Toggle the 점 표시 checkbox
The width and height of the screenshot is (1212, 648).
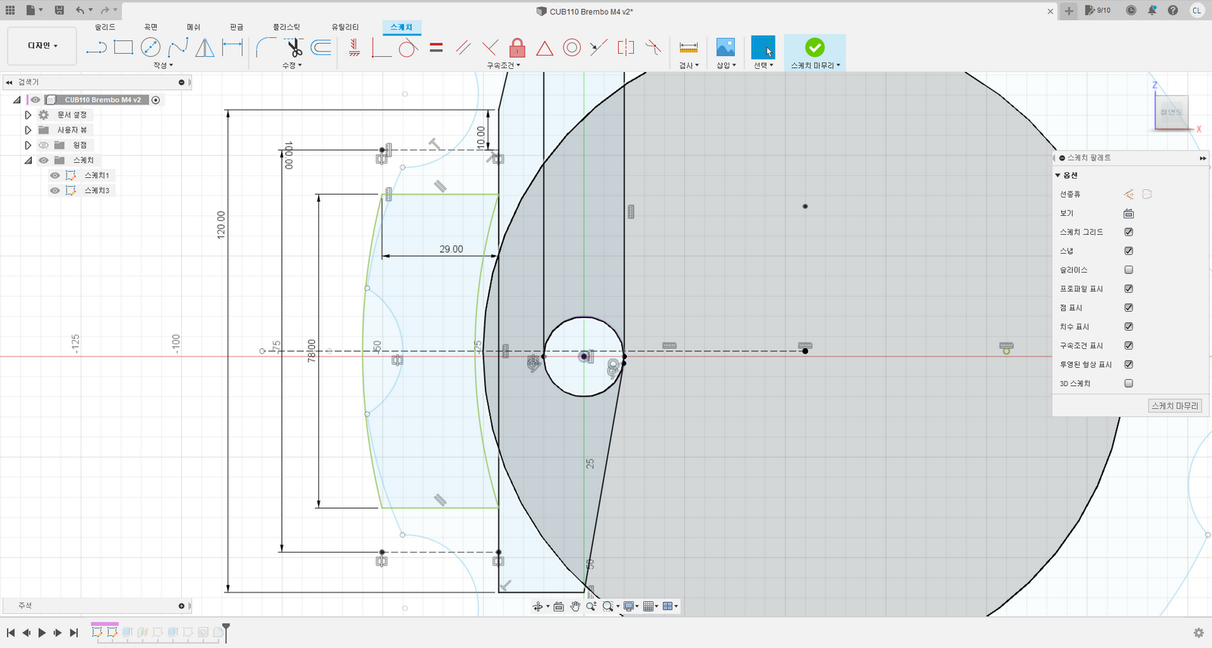pyautogui.click(x=1129, y=307)
